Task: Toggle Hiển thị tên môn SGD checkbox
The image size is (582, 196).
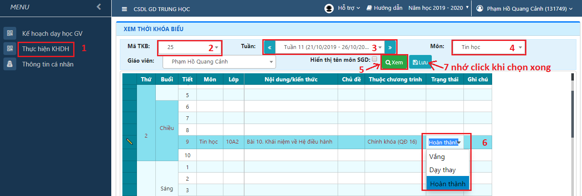Action: (x=374, y=59)
